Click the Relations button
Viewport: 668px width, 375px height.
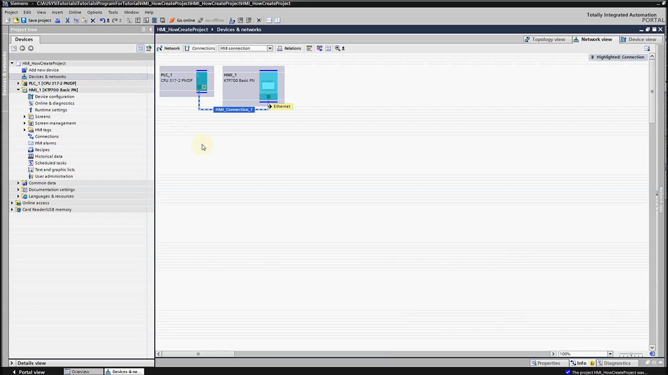pos(289,48)
